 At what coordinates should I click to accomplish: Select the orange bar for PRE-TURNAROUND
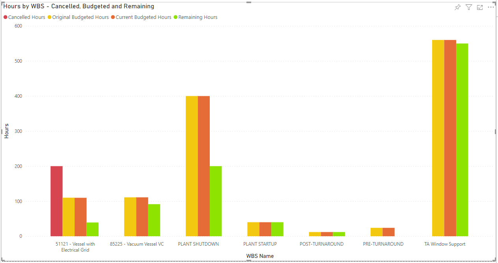click(x=388, y=232)
